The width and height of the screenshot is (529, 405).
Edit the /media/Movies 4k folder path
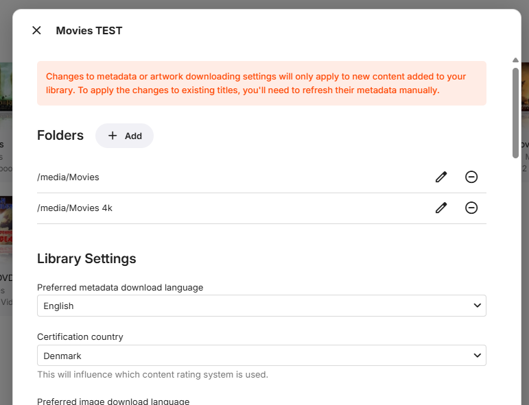(441, 208)
